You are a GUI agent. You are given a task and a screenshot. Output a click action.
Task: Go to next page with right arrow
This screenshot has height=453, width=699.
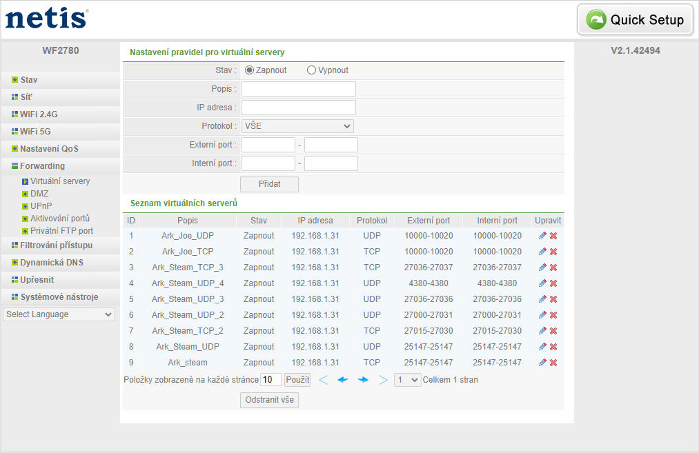pyautogui.click(x=363, y=380)
